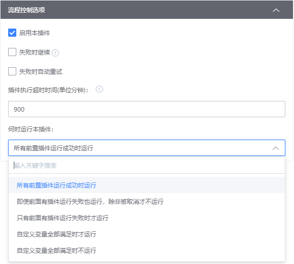Click the 流程控制选项 header title

pos(26,10)
